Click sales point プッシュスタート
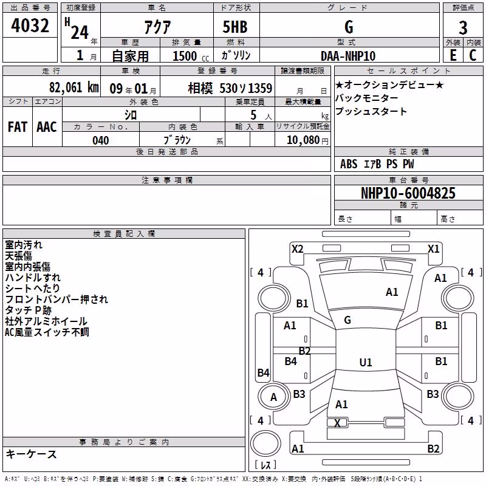The image size is (486, 486). (371, 111)
